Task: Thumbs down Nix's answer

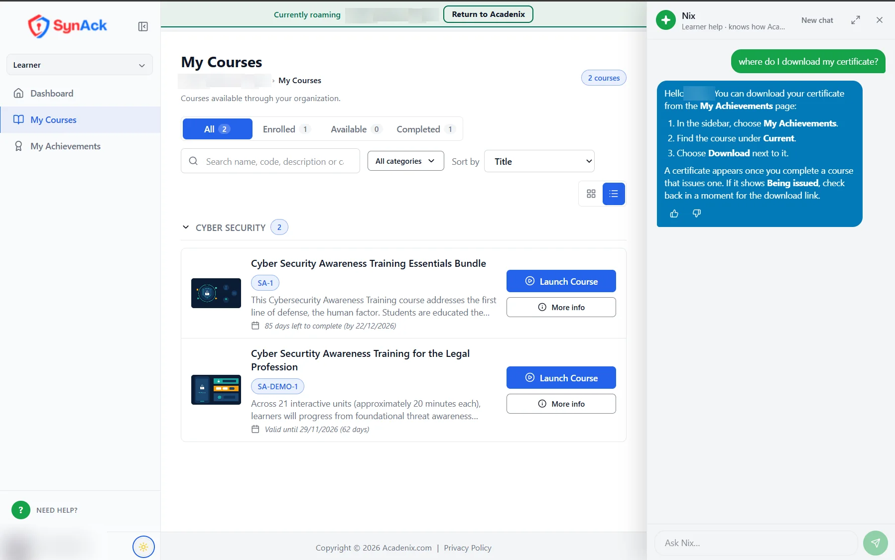Action: pos(697,214)
